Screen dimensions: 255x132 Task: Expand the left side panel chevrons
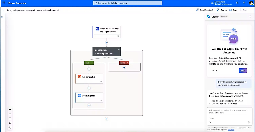click(x=2, y=17)
